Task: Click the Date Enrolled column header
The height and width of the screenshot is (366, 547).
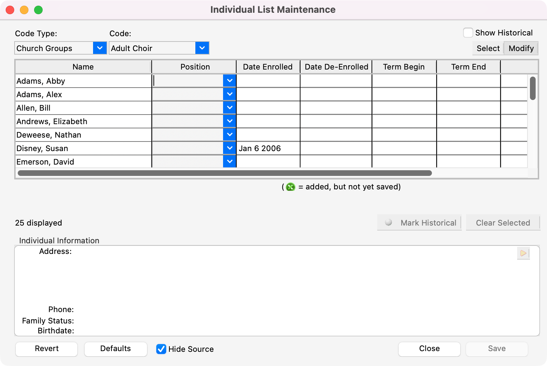Action: [268, 67]
